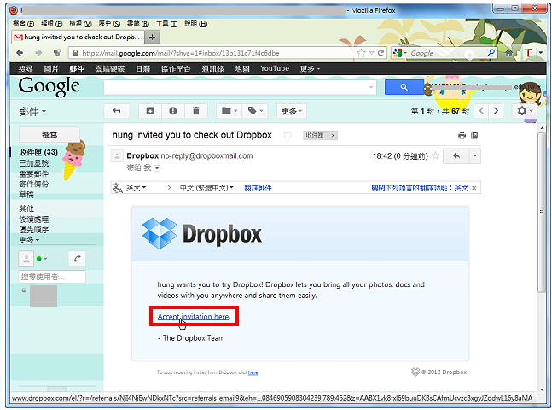
Task: Click in the Gmail search box
Action: pyautogui.click(x=235, y=87)
